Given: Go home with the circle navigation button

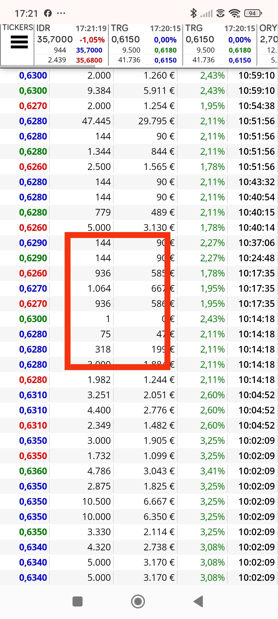Looking at the screenshot, I should click(138, 601).
